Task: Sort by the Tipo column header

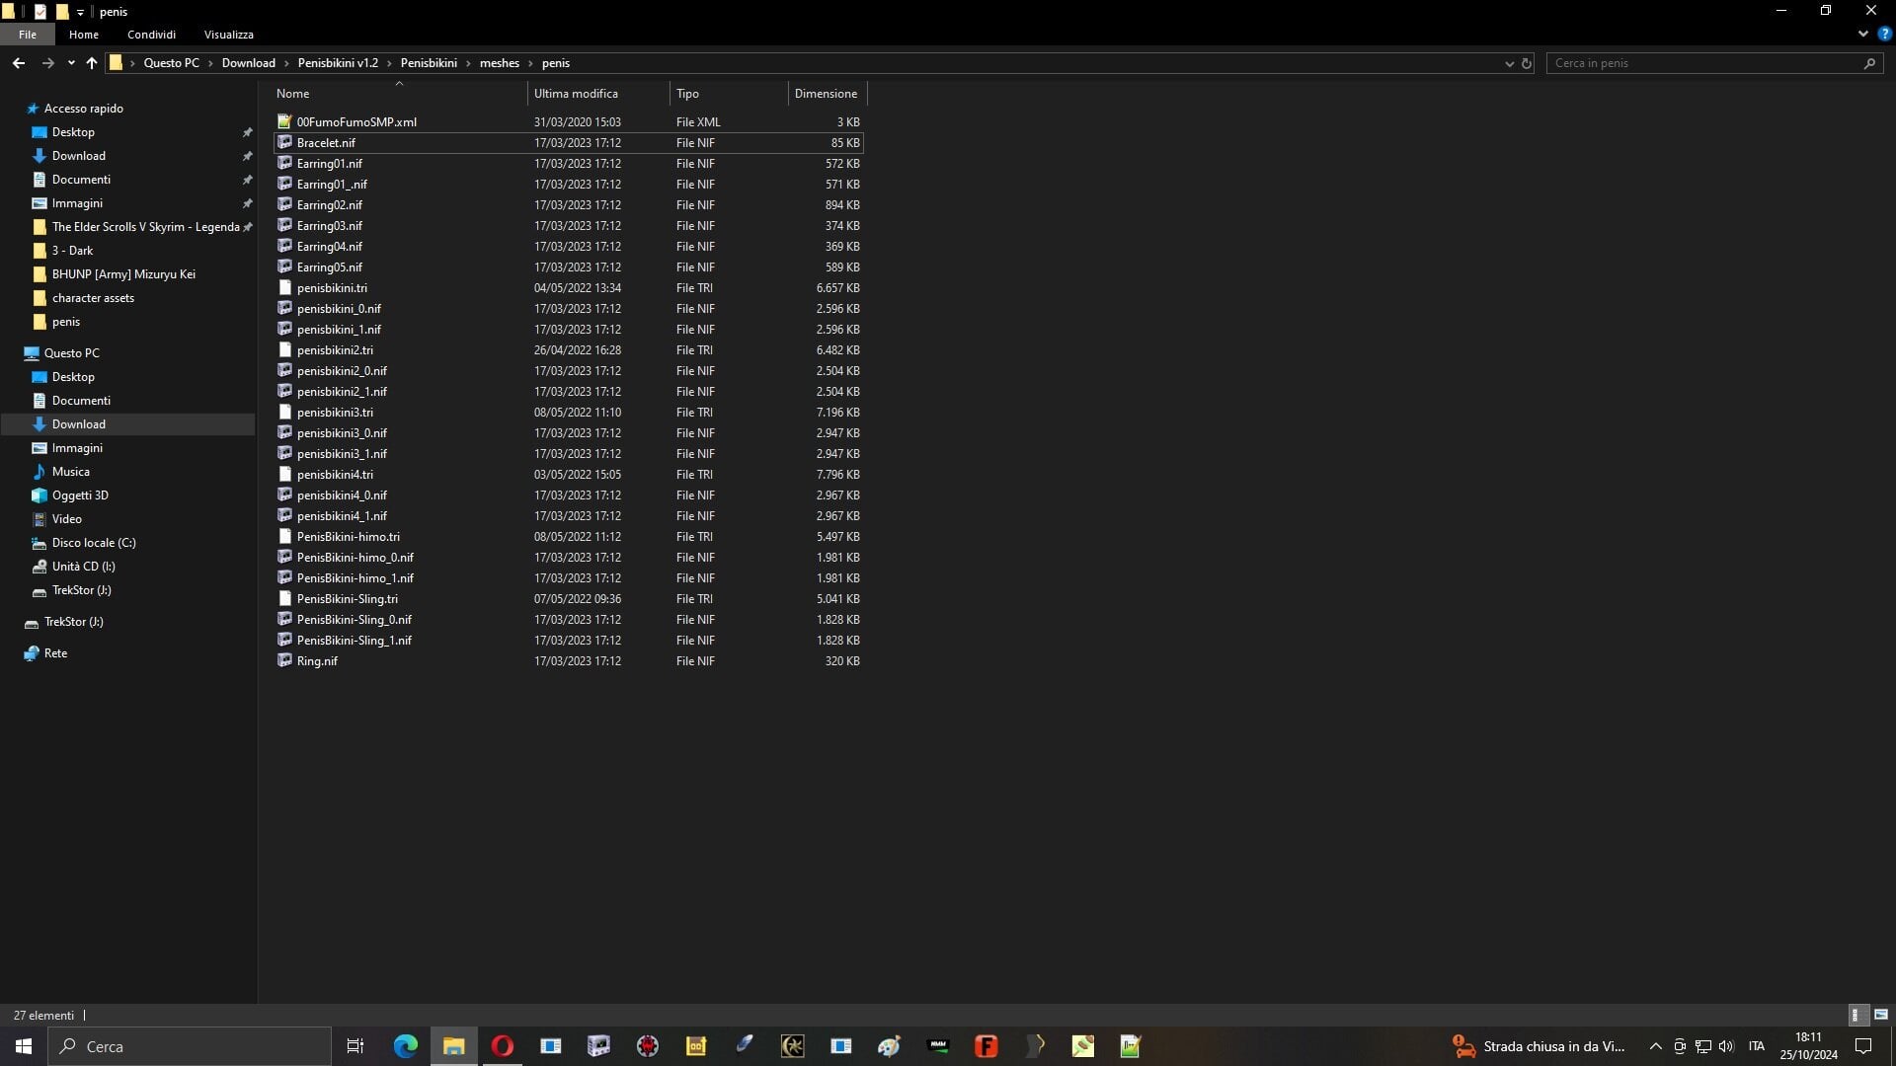Action: 729,94
